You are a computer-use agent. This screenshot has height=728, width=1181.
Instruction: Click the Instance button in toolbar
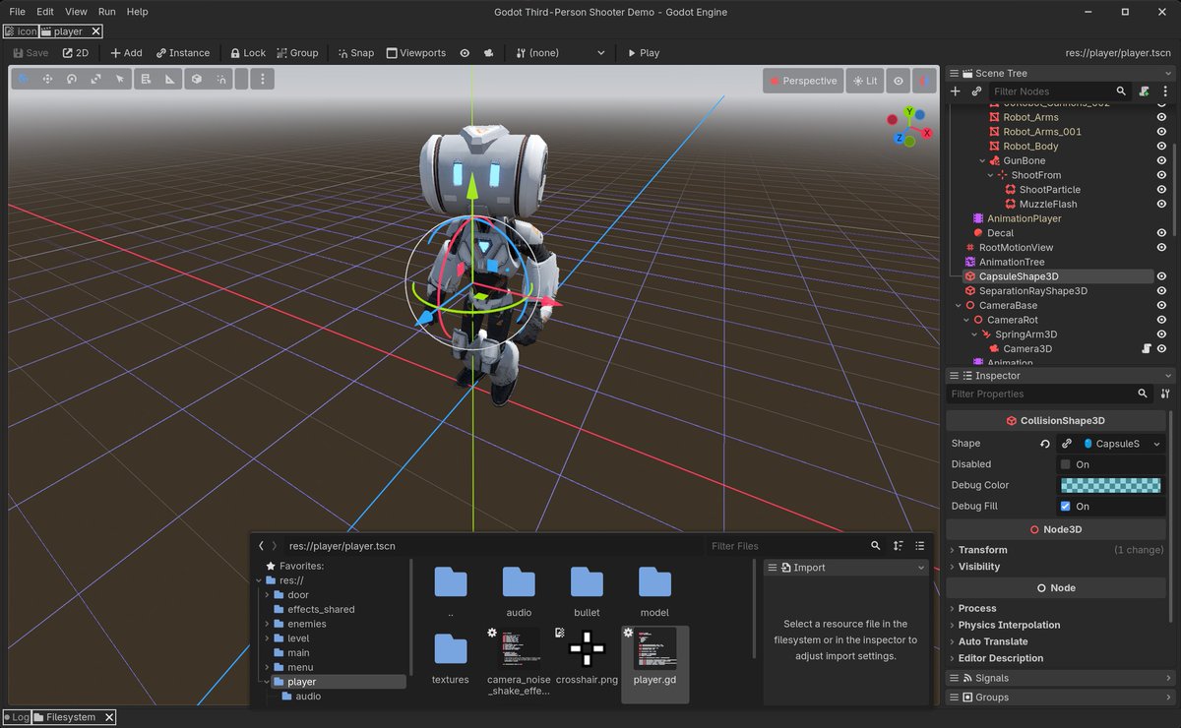[183, 53]
